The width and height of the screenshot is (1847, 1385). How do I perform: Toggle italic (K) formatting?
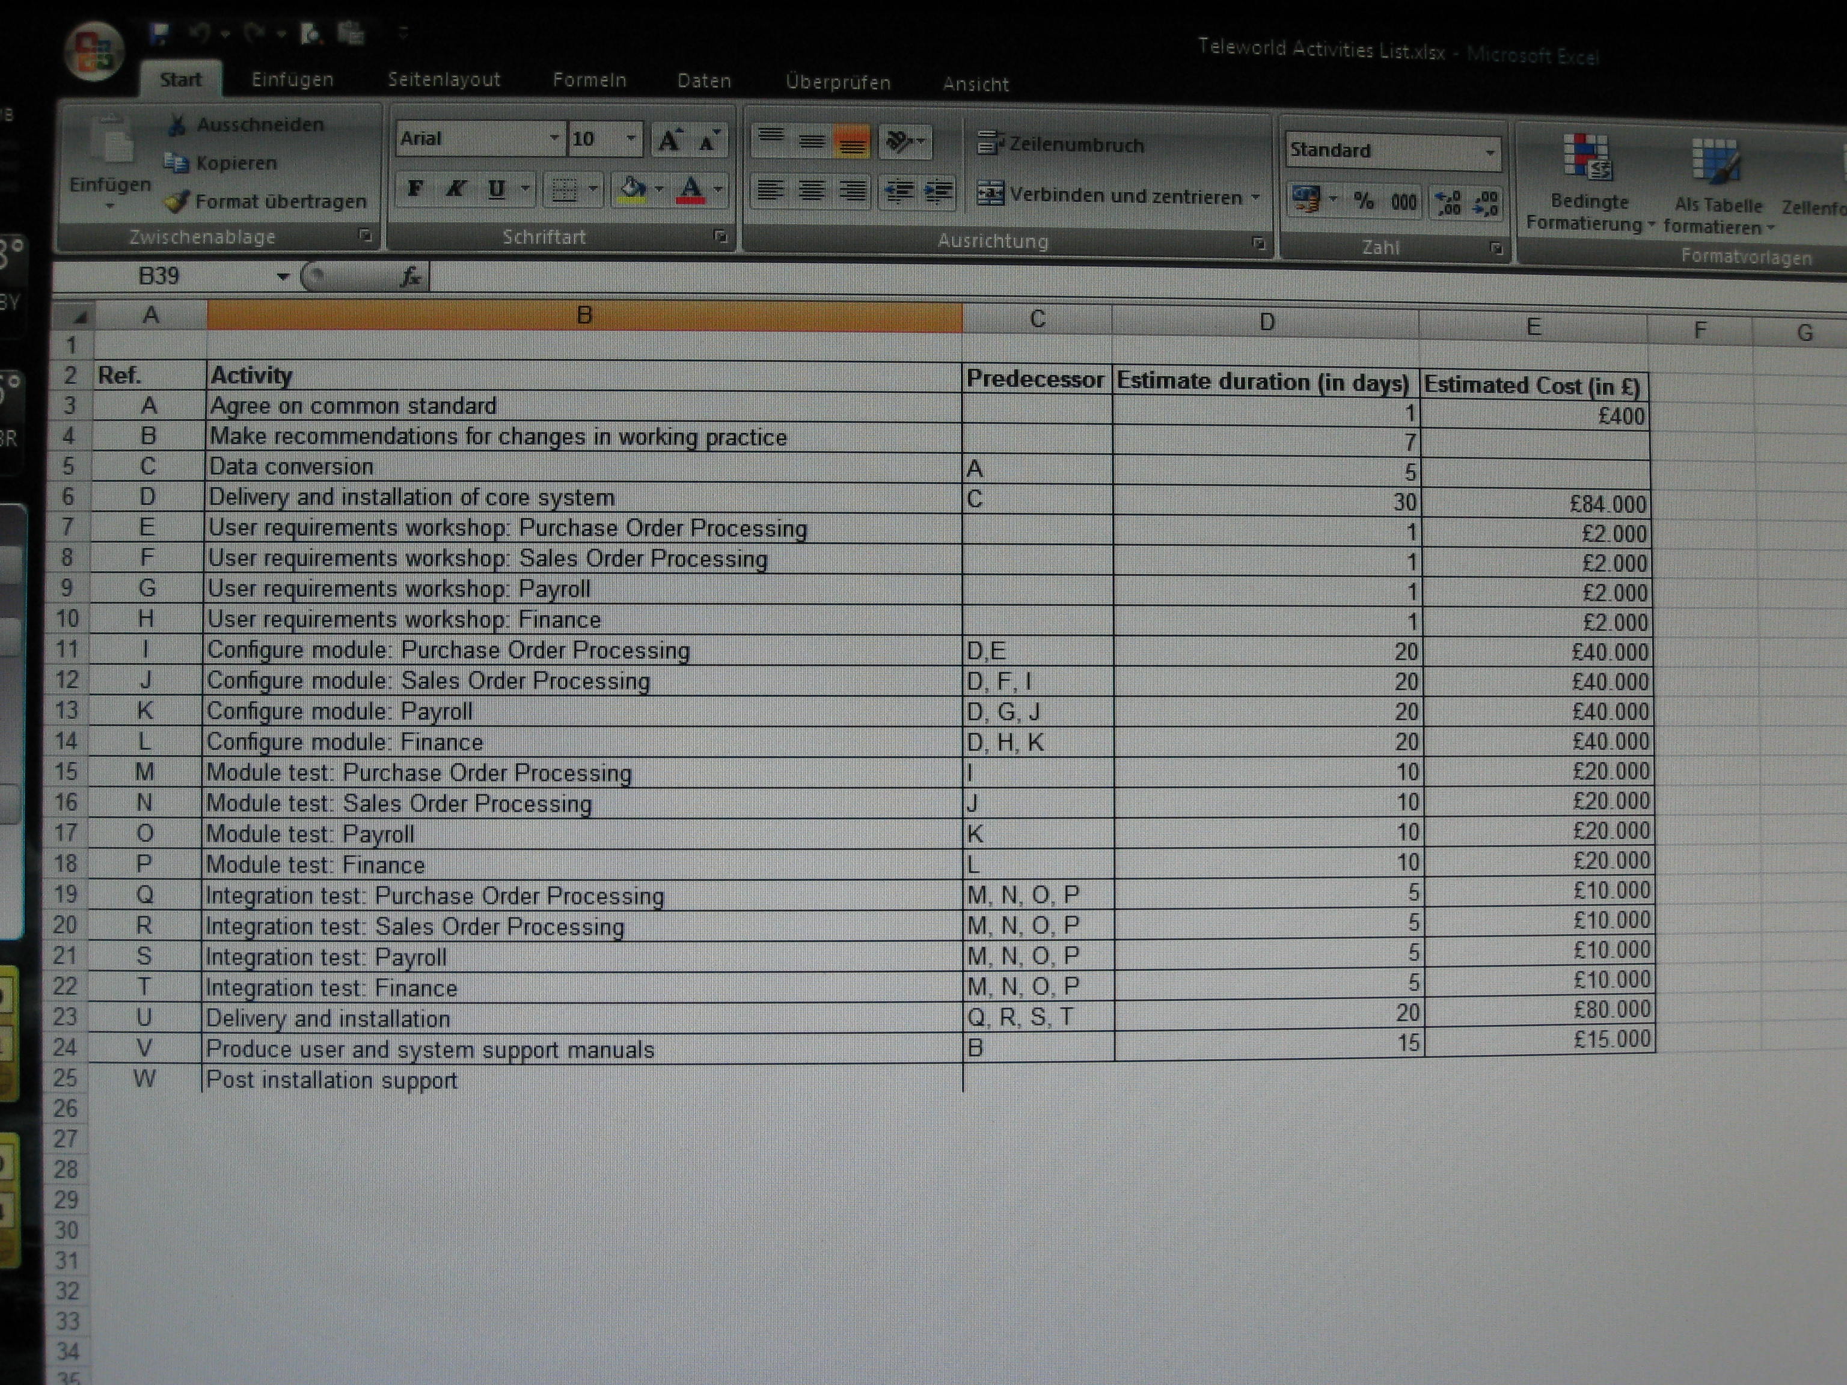[x=455, y=189]
